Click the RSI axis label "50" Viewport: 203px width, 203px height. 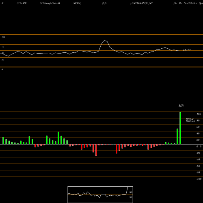click(x=3, y=53)
